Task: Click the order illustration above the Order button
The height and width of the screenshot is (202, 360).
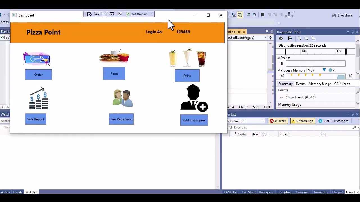Action: (x=37, y=59)
